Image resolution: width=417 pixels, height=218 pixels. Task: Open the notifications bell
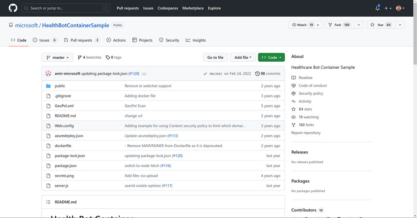tap(377, 8)
